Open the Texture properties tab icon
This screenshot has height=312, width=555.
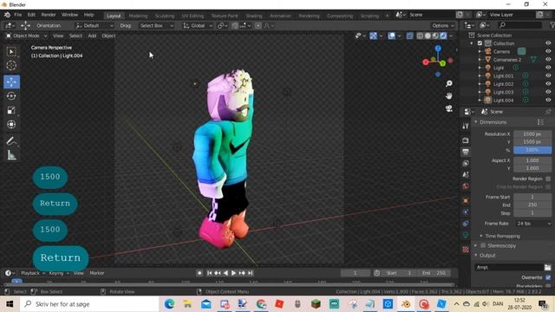click(466, 250)
